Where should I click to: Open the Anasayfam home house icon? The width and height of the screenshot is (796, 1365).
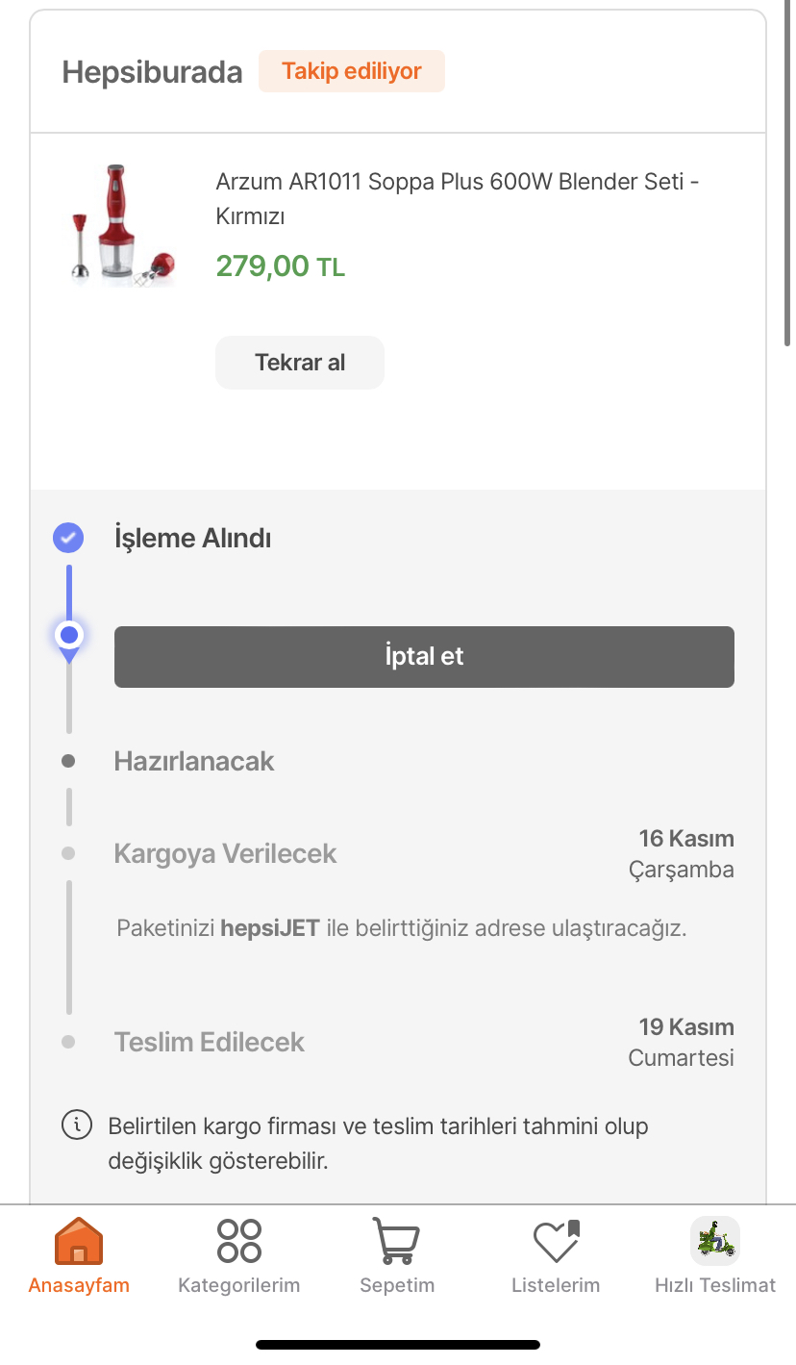click(79, 1241)
